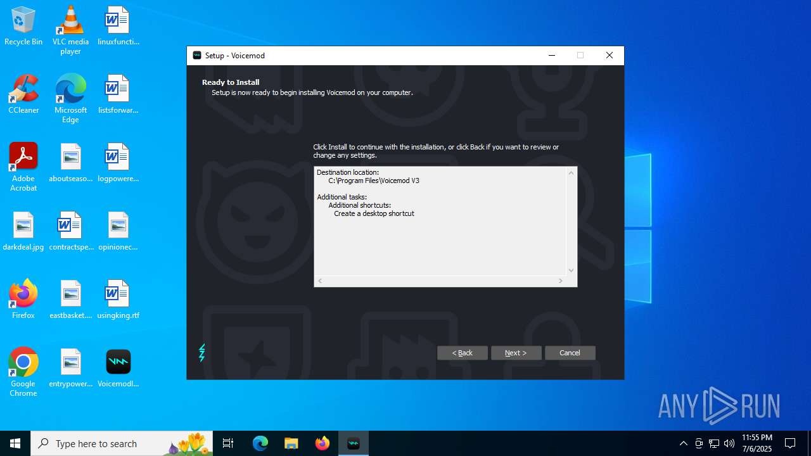Click the 'Destination location:' text
811x456 pixels.
[x=348, y=172]
